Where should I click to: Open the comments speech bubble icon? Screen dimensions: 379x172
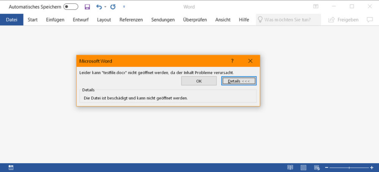coord(370,20)
